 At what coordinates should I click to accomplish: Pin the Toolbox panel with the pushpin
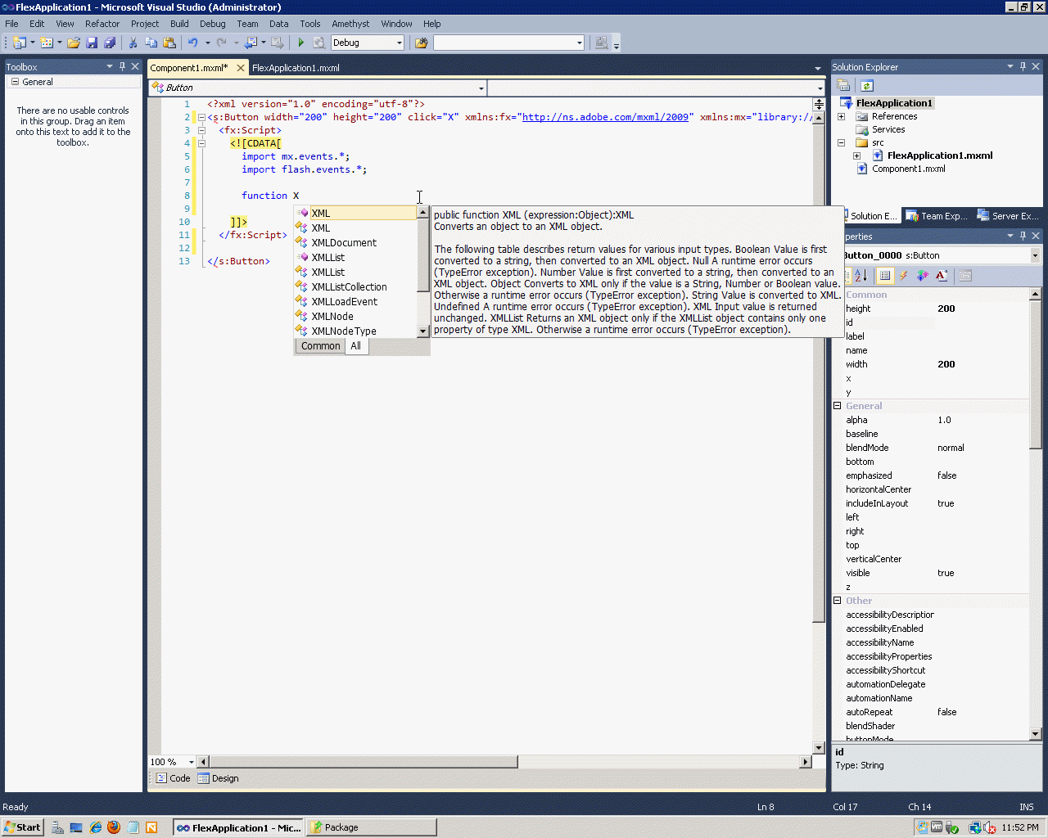click(x=122, y=66)
